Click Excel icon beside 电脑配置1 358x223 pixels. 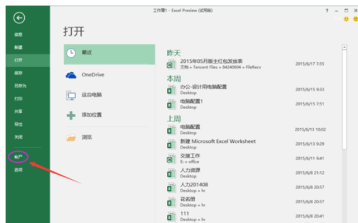tap(171, 104)
